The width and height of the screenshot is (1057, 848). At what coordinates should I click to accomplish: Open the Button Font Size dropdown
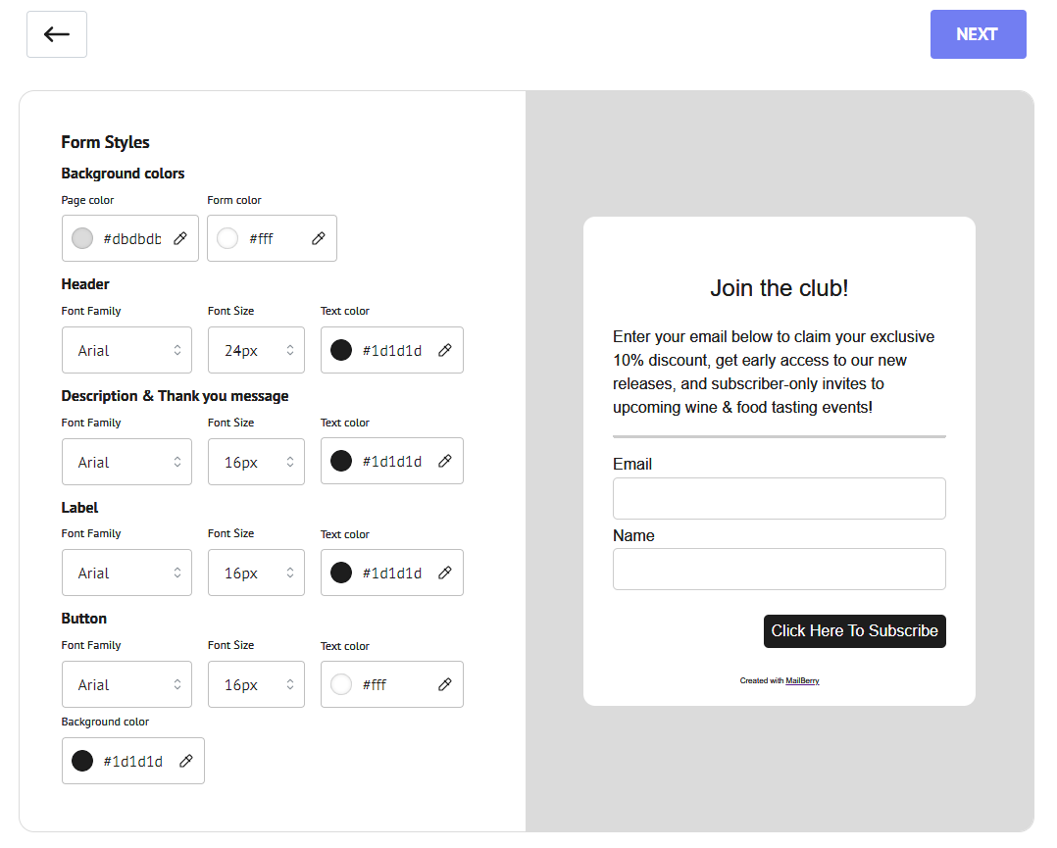coord(256,684)
